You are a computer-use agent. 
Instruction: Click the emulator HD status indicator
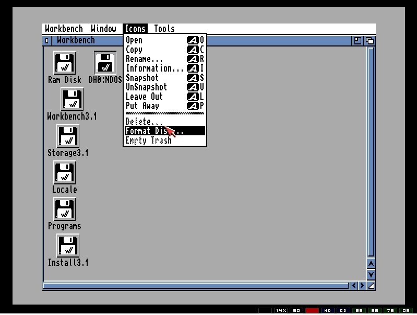tap(328, 310)
